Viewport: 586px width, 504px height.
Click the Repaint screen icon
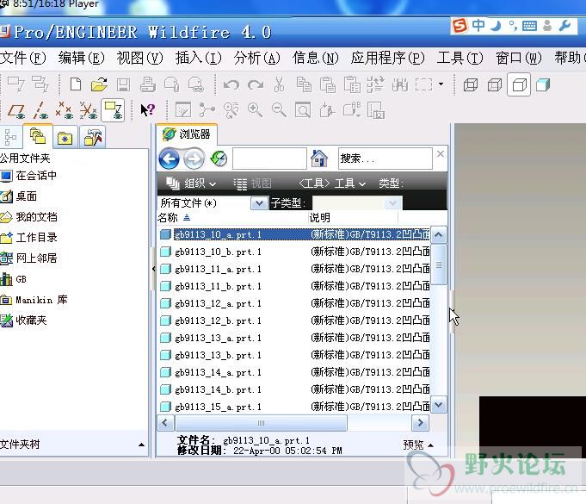[183, 110]
